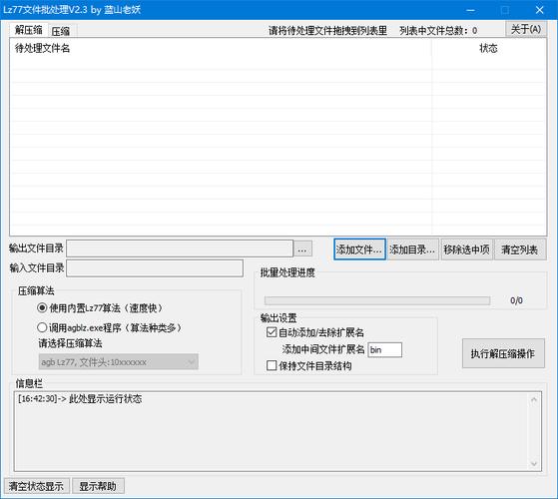
Task: Click the 移除选中项 button
Action: (466, 249)
